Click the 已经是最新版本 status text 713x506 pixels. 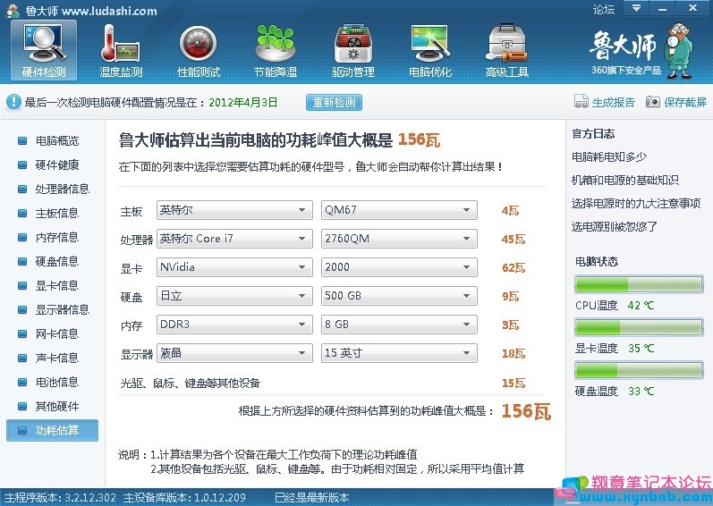tap(312, 498)
